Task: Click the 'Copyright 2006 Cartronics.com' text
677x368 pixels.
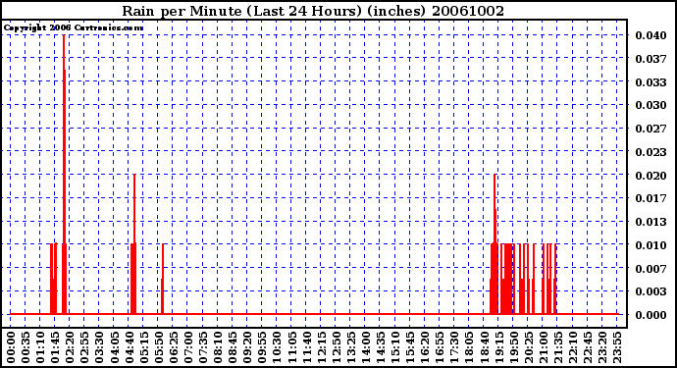Action: 74,28
